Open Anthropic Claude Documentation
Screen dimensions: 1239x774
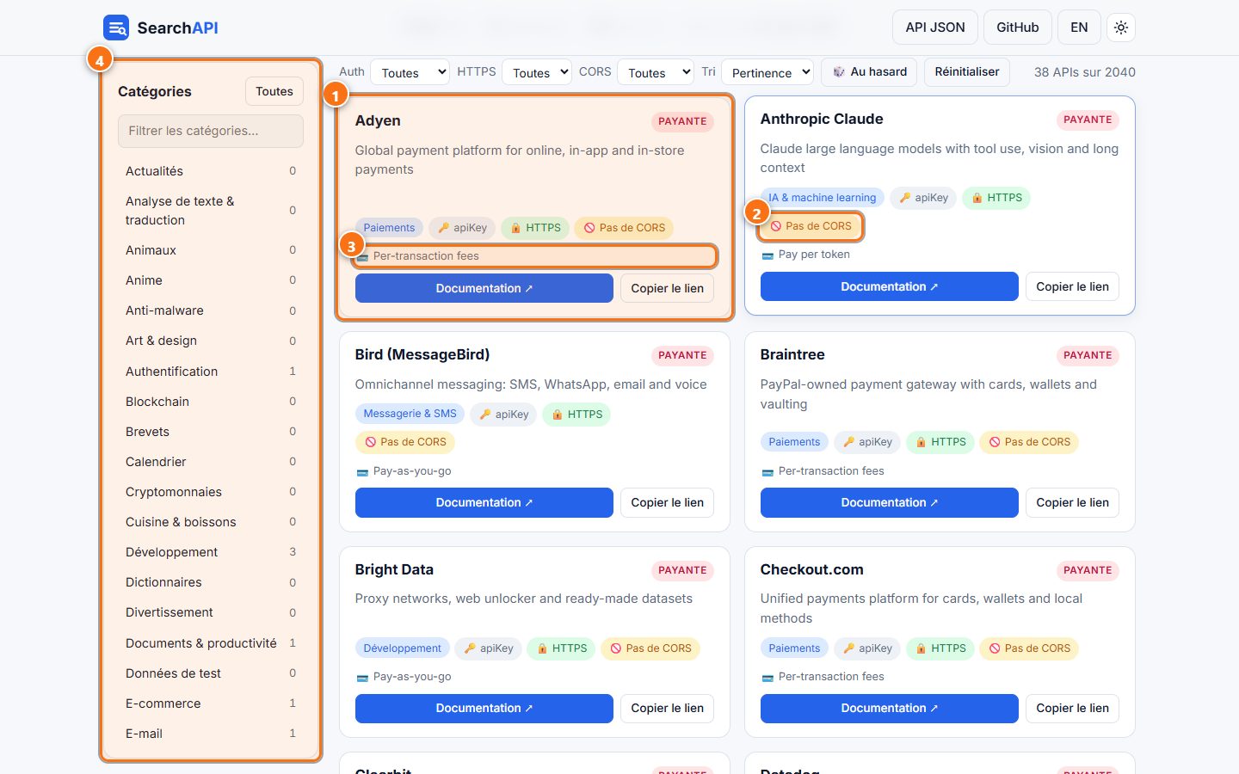tap(889, 286)
